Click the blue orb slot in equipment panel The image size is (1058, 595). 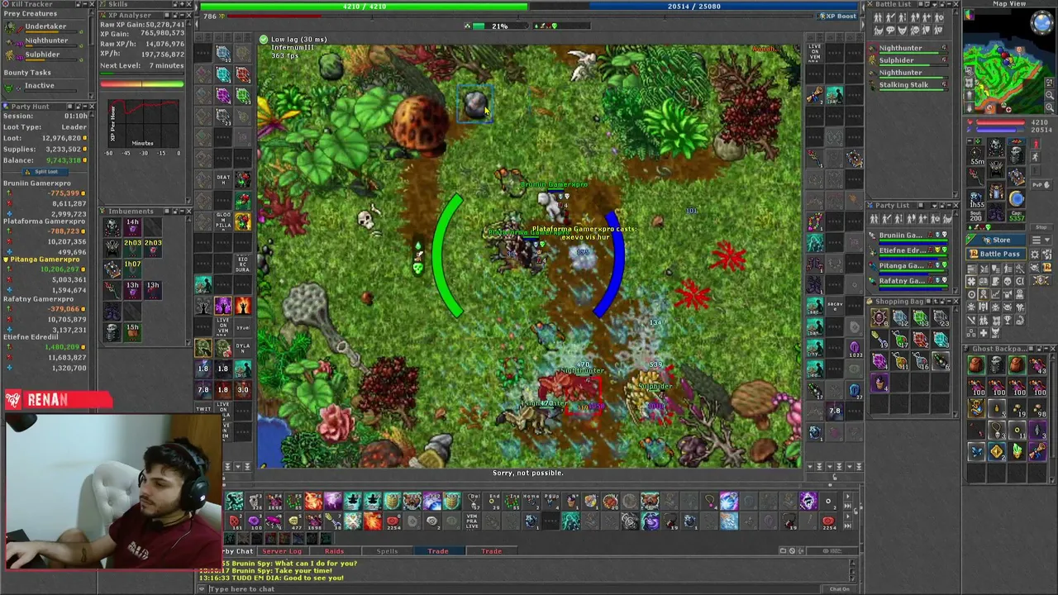point(1016,198)
